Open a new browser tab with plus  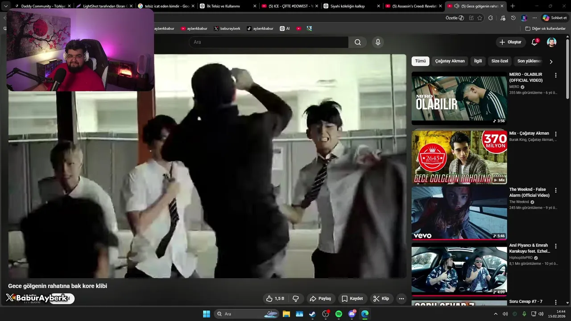tap(513, 6)
